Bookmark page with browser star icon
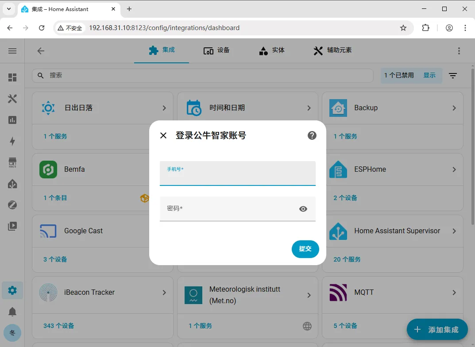 tap(403, 28)
